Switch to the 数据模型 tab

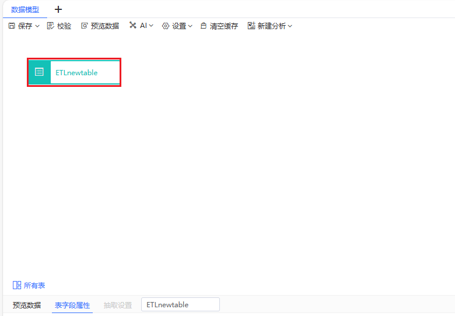click(x=25, y=9)
